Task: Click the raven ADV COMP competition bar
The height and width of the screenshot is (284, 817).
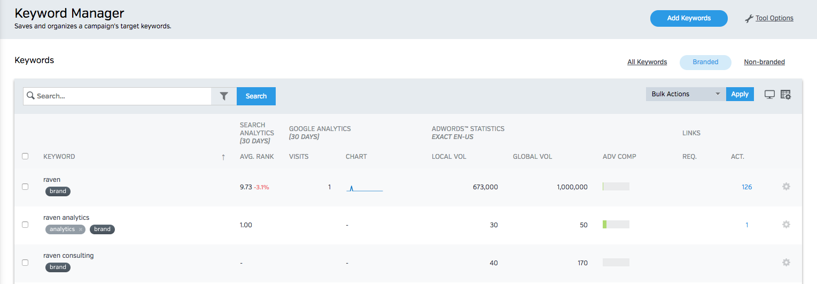Action: click(616, 187)
